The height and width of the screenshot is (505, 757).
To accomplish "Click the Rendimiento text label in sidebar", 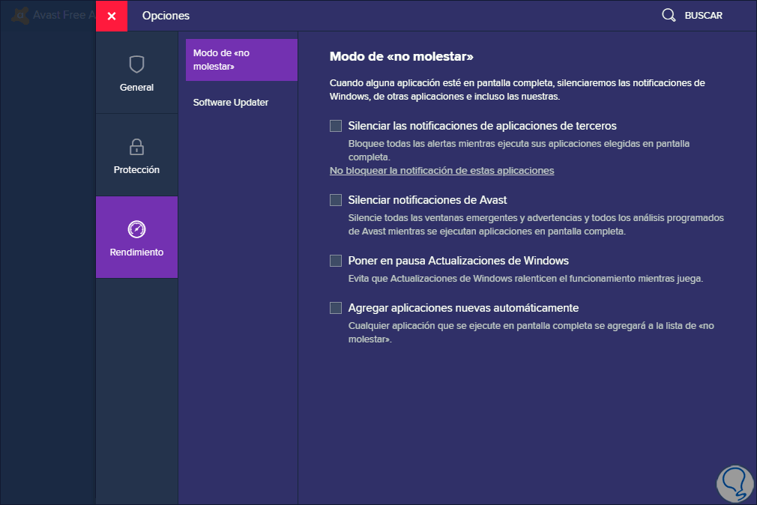I will click(136, 252).
